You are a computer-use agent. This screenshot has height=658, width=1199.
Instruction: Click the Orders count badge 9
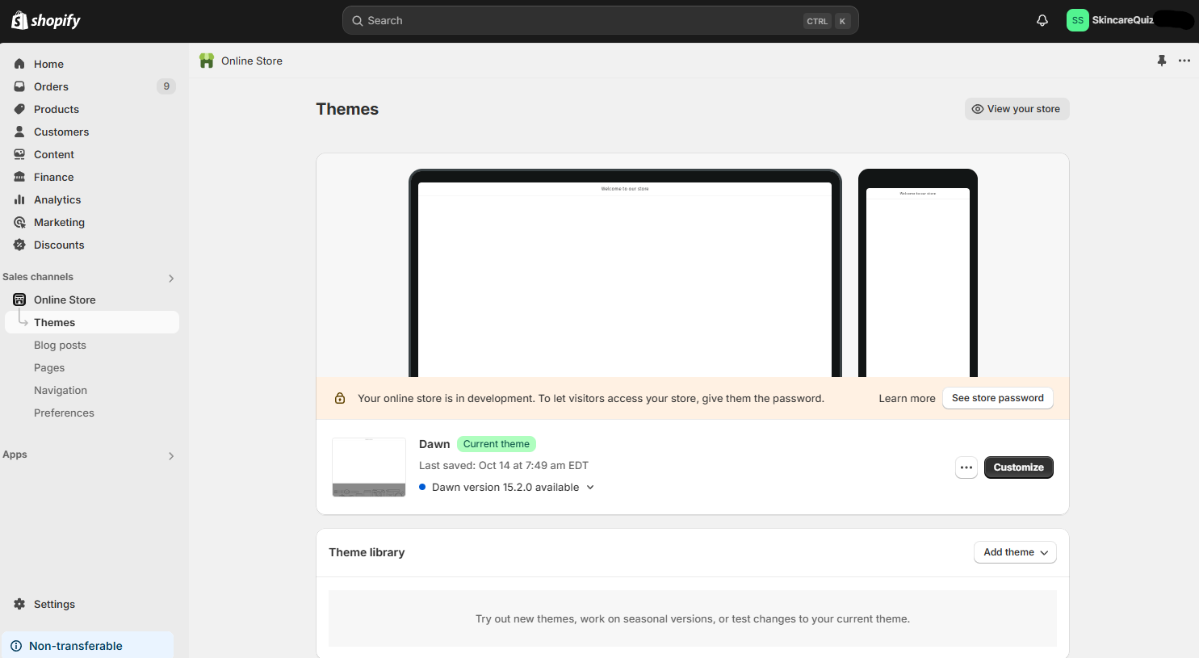coord(166,86)
